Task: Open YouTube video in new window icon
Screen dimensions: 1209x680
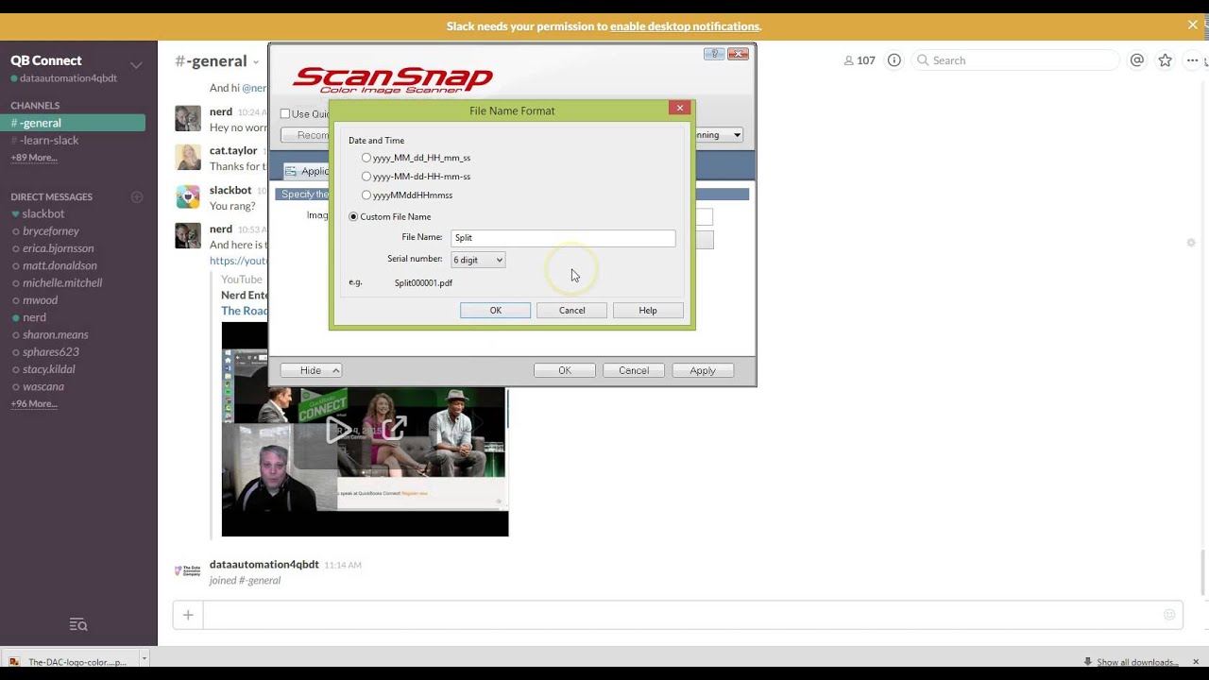Action: coord(394,430)
